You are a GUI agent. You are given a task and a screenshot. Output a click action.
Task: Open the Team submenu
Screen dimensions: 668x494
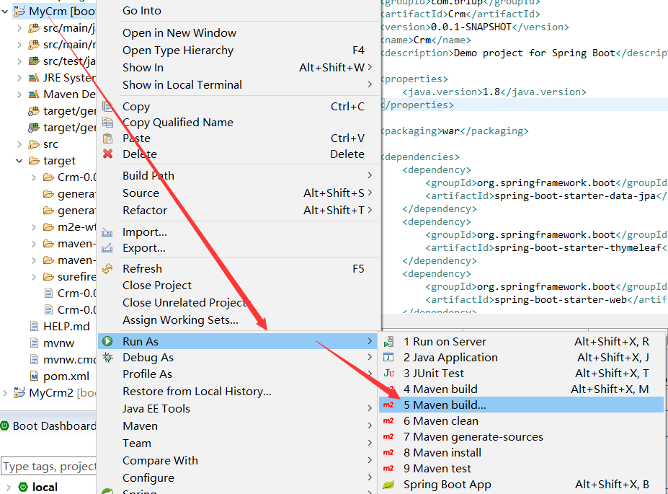137,443
